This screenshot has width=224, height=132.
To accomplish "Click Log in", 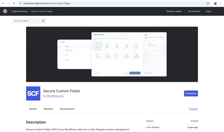I will pos(208,11).
